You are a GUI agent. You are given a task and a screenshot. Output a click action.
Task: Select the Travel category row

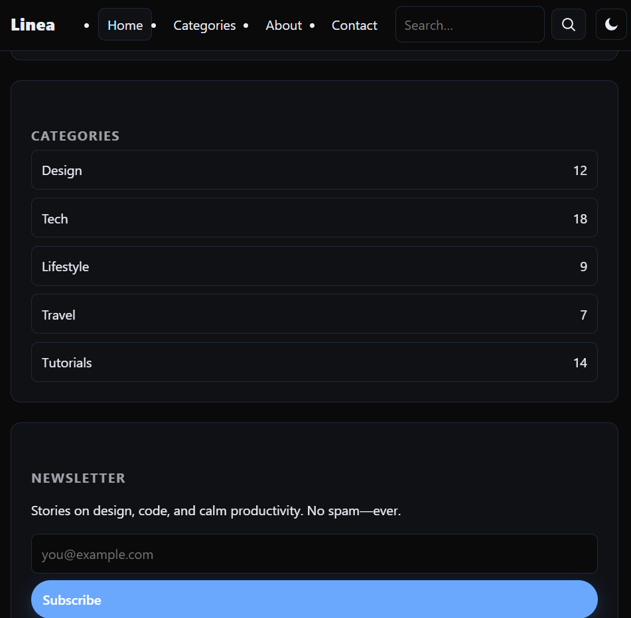pos(315,314)
